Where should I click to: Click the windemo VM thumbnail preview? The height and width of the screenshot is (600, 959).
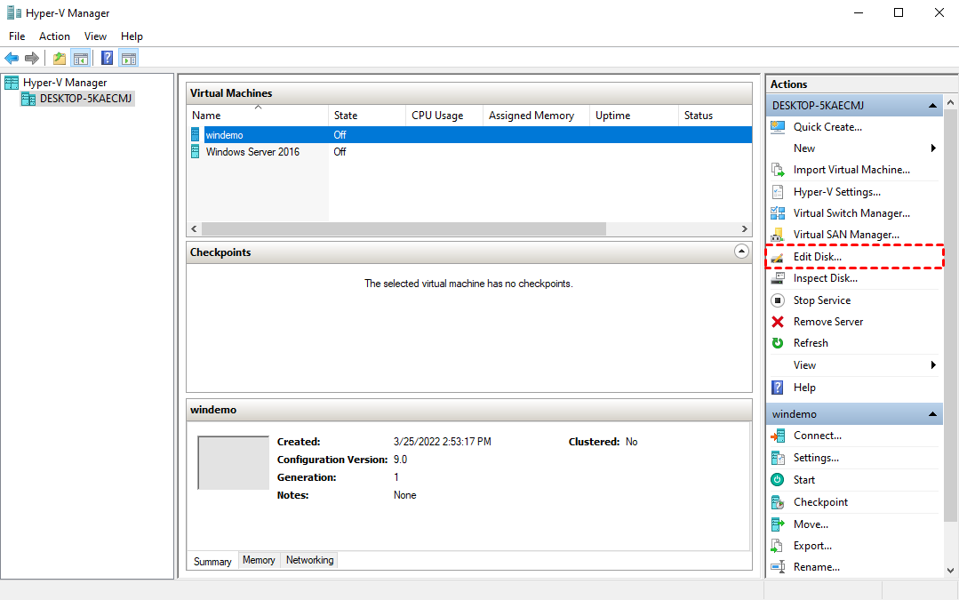[233, 462]
